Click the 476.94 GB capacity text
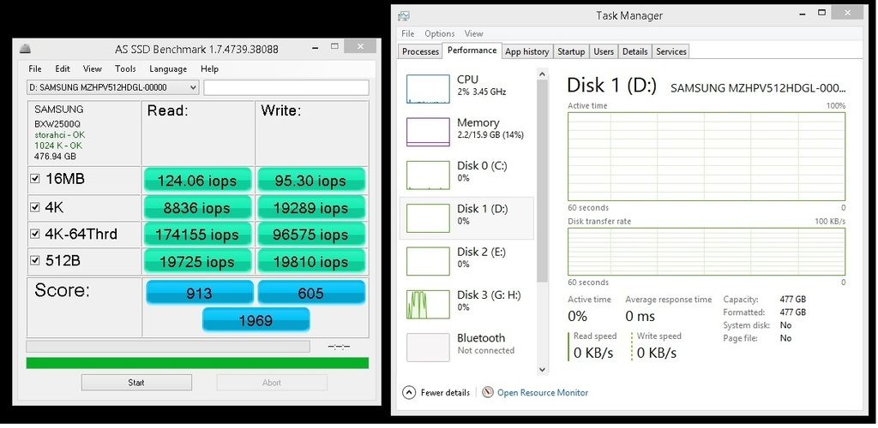Image resolution: width=878 pixels, height=428 pixels. pos(56,157)
